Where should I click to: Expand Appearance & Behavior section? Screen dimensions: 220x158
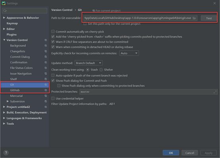click(x=4, y=18)
